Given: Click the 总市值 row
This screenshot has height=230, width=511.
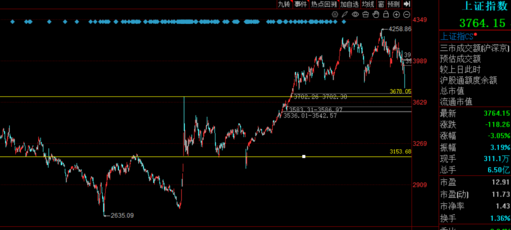Looking at the screenshot, I should (x=475, y=91).
